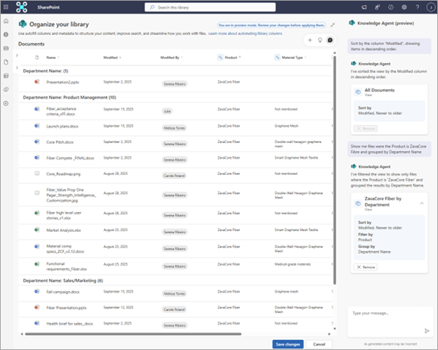Screen dimensions: 438x350
Task: Click Save changes button
Action: 287,344
